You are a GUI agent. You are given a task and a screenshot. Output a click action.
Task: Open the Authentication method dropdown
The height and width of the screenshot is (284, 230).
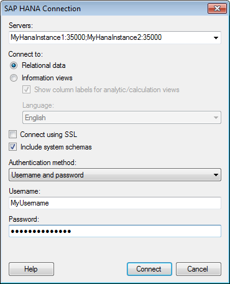pyautogui.click(x=115, y=175)
